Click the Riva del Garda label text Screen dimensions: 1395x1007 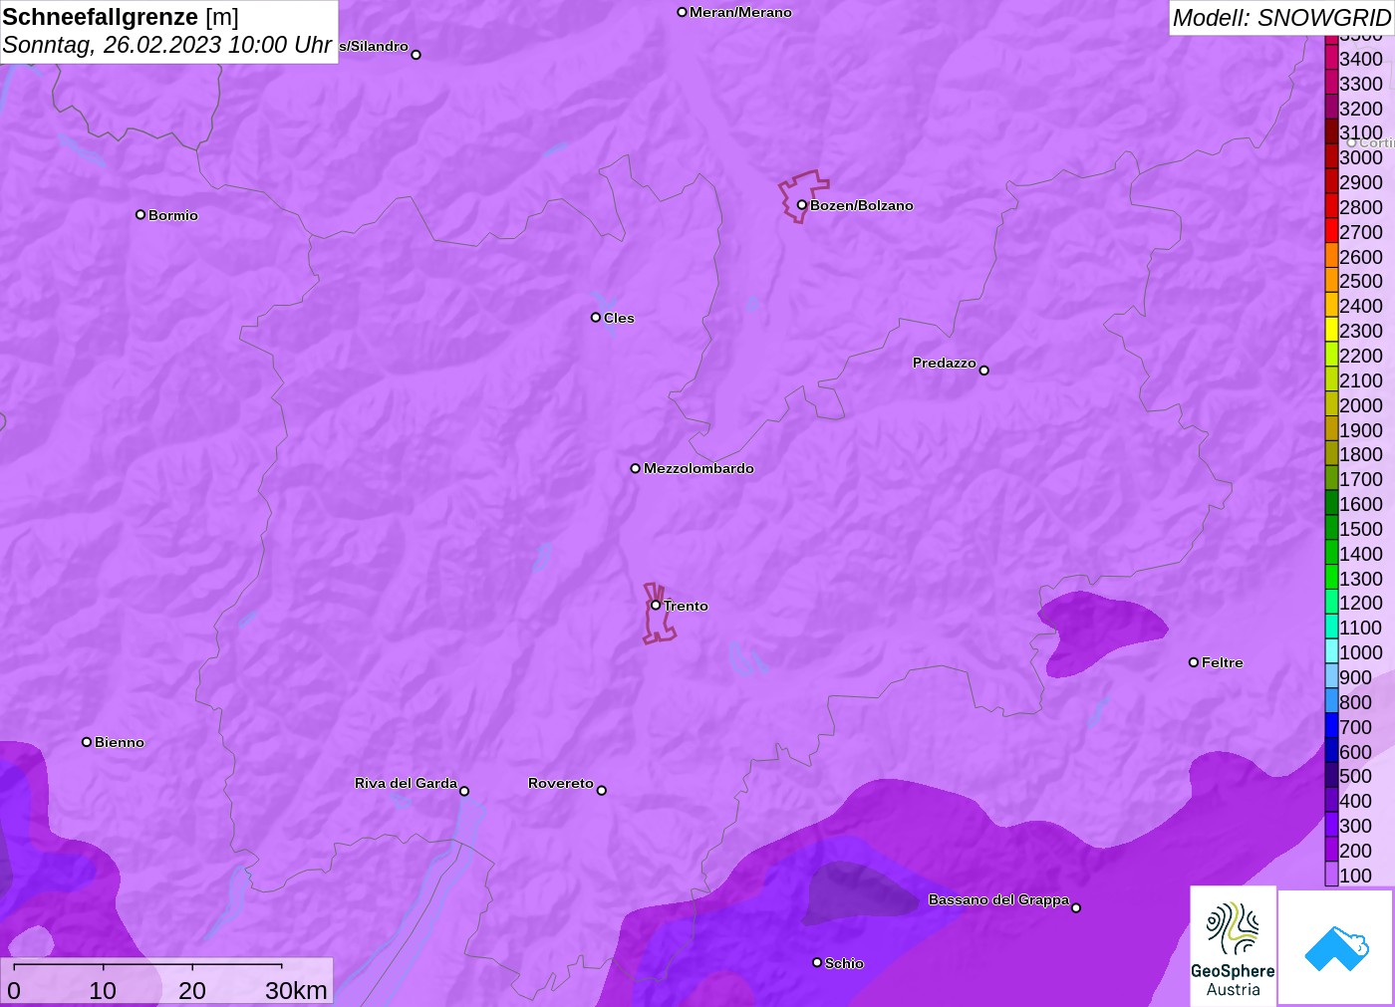pyautogui.click(x=406, y=783)
